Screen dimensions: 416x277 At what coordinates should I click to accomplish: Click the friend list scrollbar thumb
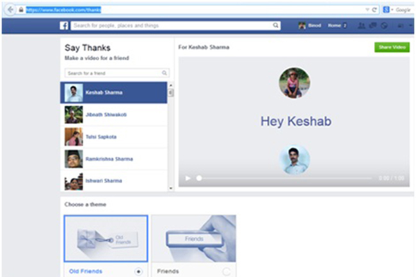click(x=171, y=93)
